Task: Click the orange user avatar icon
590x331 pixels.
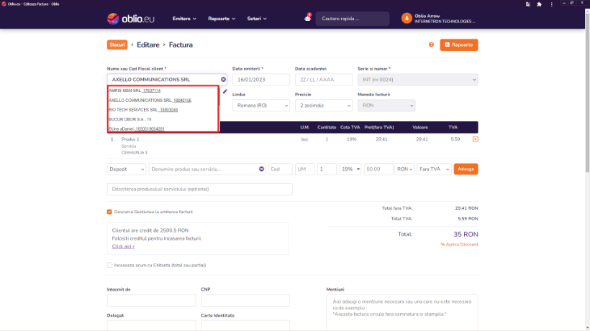Action: point(407,18)
